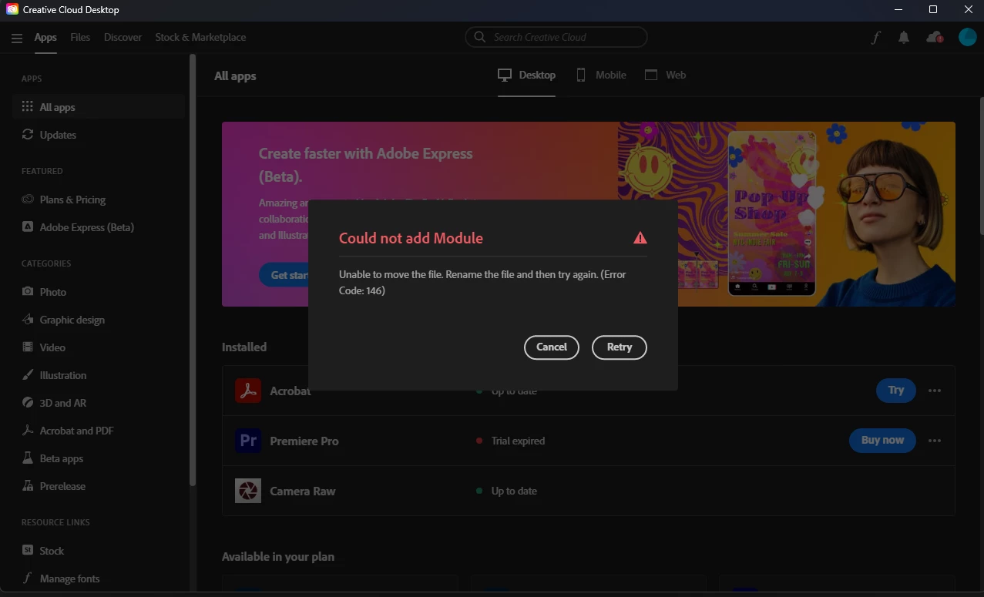Minimize the Creative Cloud window
Image resolution: width=984 pixels, height=597 pixels.
pos(898,10)
